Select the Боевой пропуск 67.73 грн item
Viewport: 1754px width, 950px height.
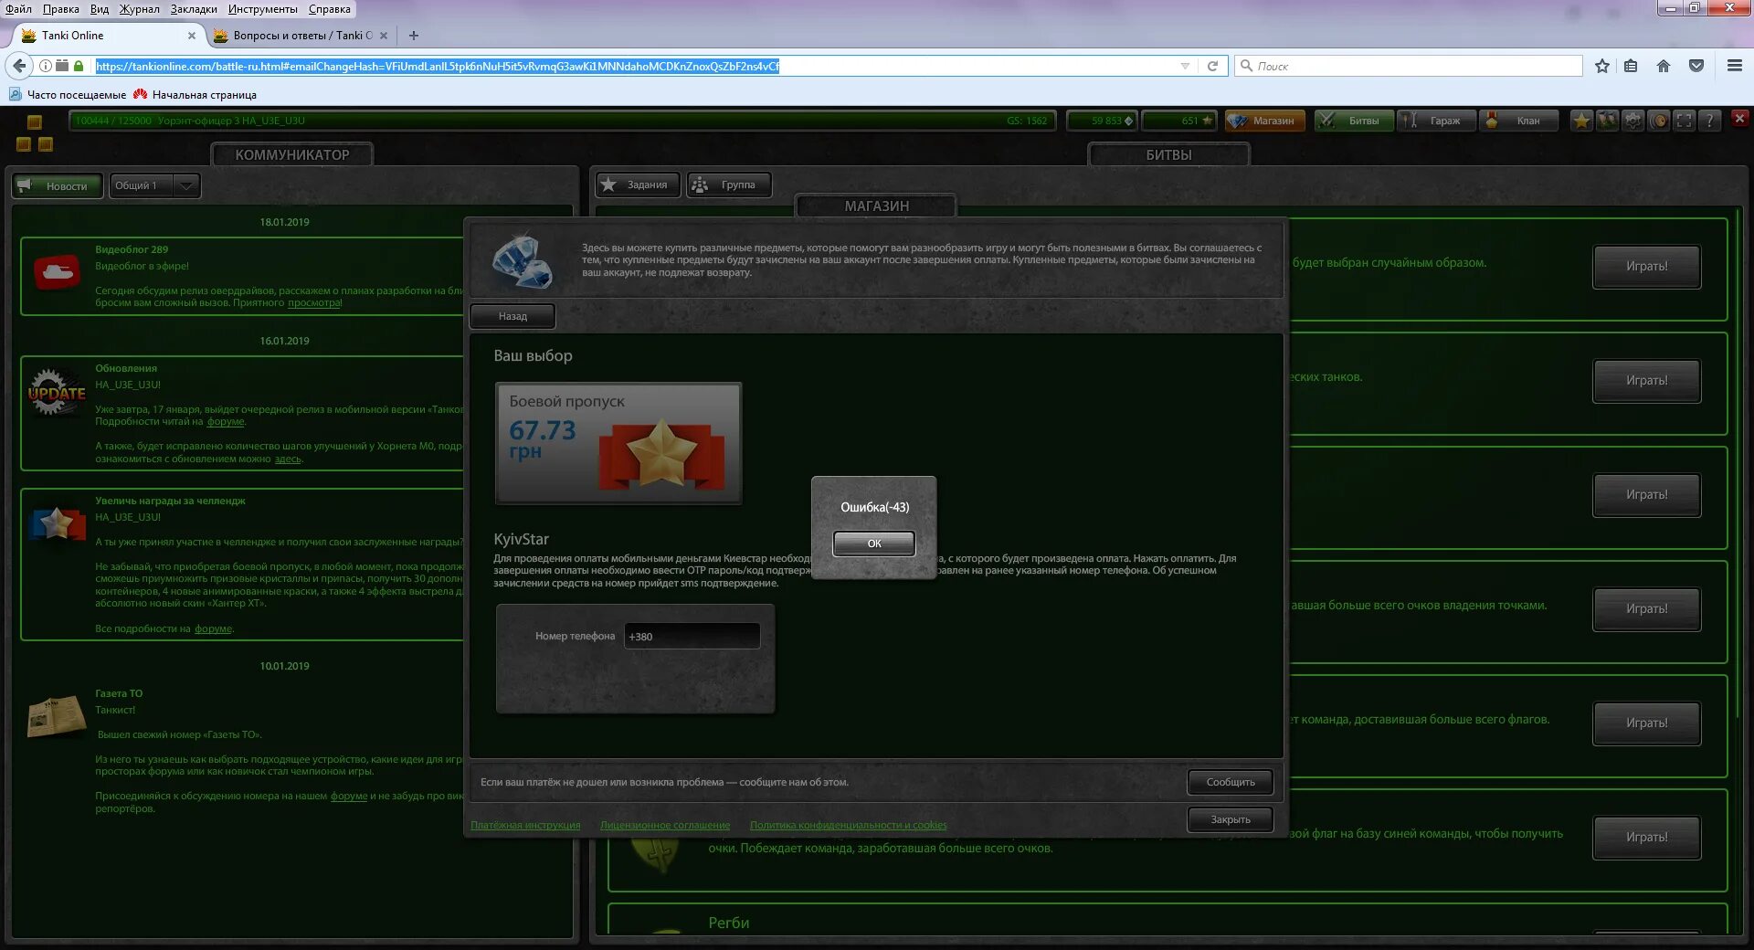[618, 443]
